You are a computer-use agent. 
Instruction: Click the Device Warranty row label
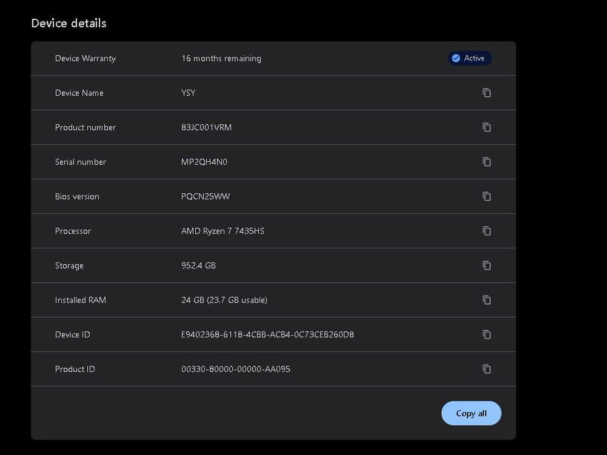click(x=85, y=58)
